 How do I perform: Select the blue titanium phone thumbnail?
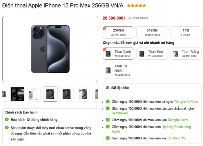click(x=50, y=94)
